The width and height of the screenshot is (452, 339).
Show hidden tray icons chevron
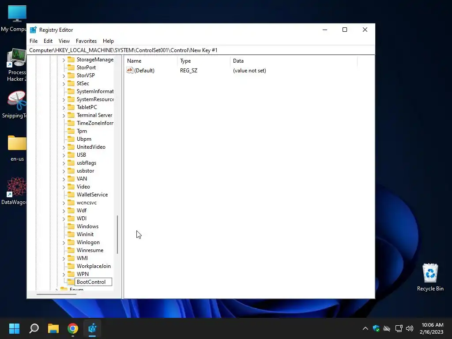tap(365, 328)
